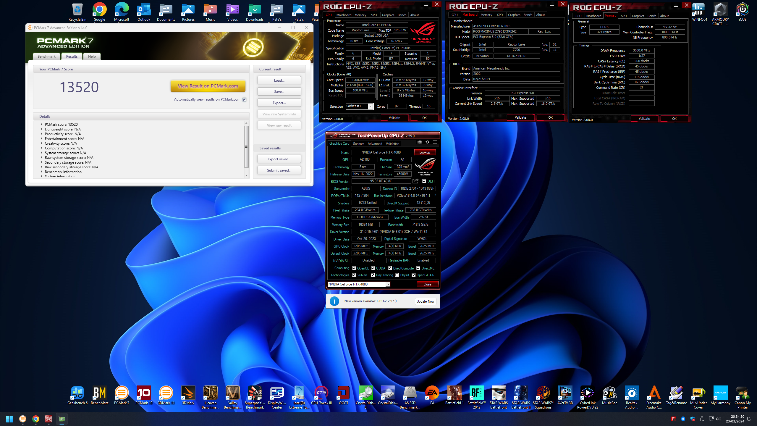
Task: Open ARMOURY CRATE desktop shortcut
Action: coord(720,14)
